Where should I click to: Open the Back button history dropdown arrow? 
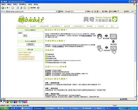click(x=10, y=8)
